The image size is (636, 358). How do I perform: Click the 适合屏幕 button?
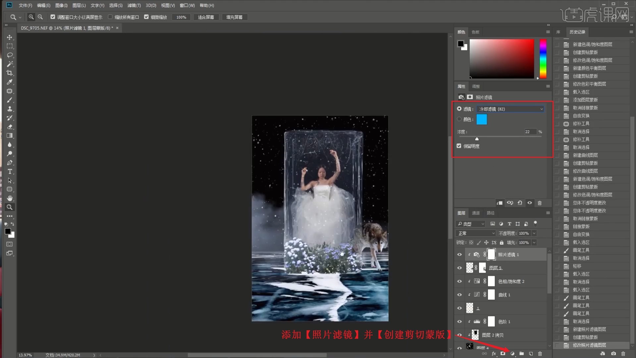click(x=206, y=17)
